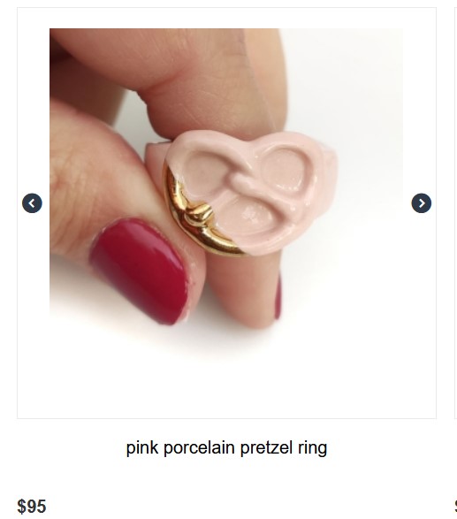Open the pink pretzel ring photo
Screen dimensions: 457x519
tap(226, 194)
